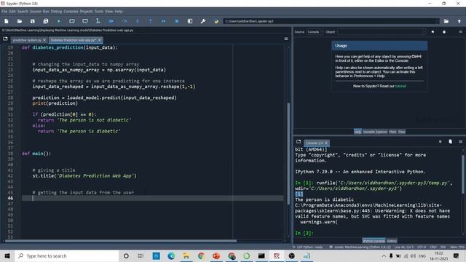
Task: Close the predictive system.py tab
Action: point(44,40)
